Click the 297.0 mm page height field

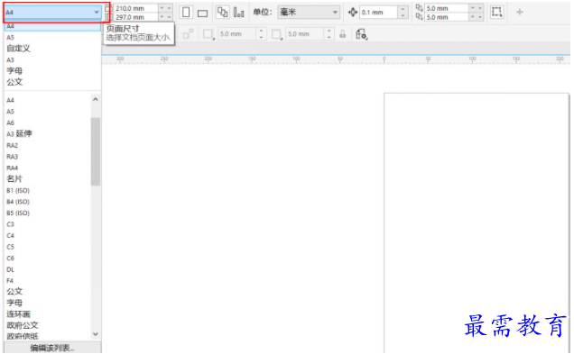point(136,17)
